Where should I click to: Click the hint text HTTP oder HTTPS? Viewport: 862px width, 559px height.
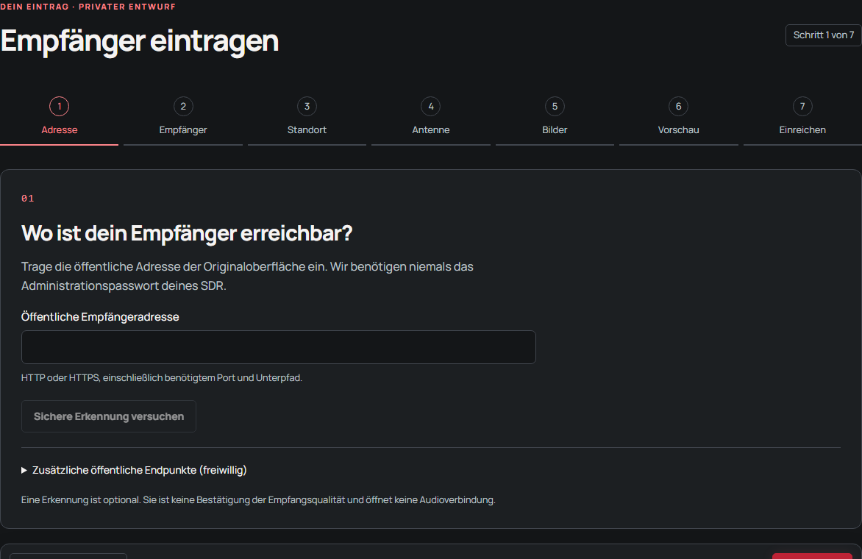click(162, 377)
